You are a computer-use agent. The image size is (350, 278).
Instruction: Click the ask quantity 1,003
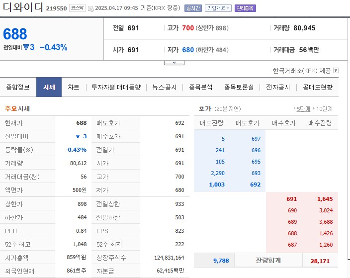coord(217,185)
